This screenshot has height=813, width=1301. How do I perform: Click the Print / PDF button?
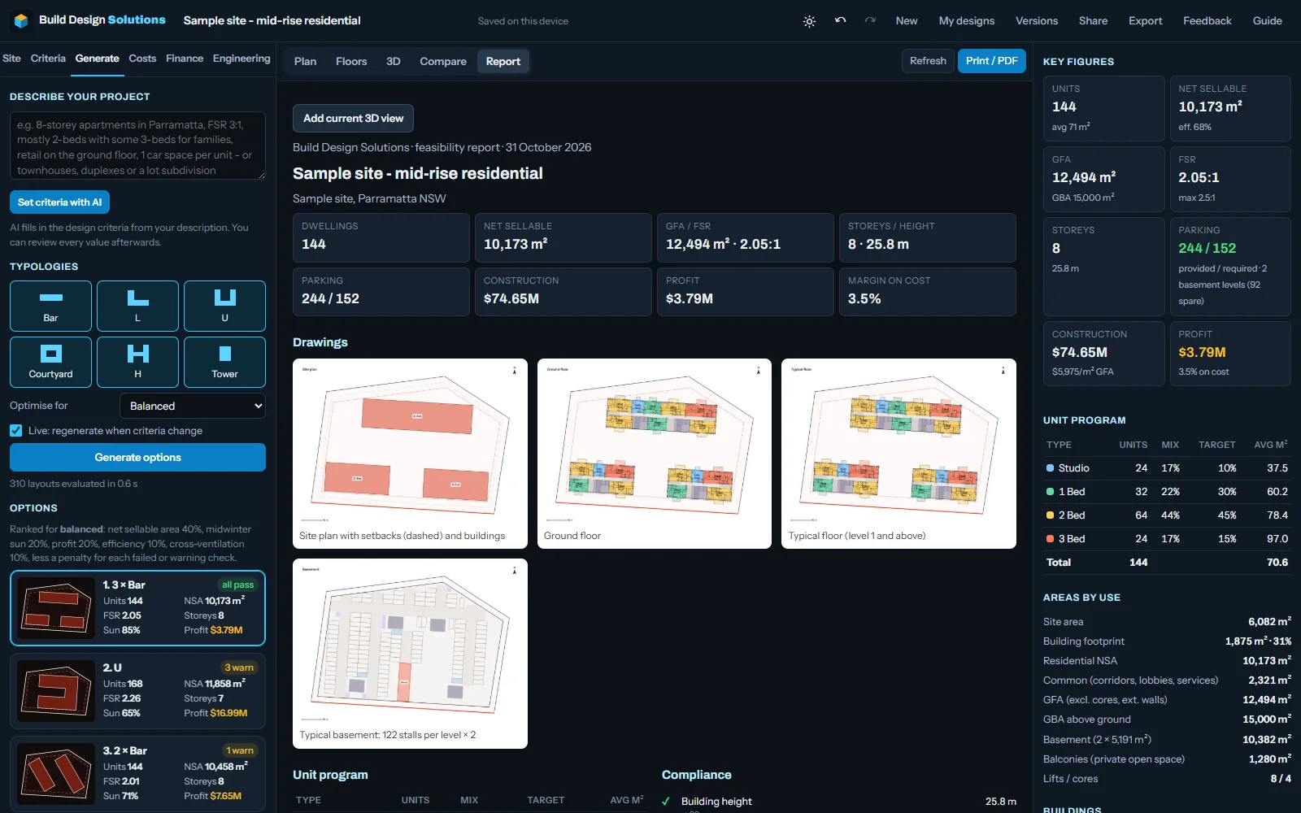pos(992,61)
